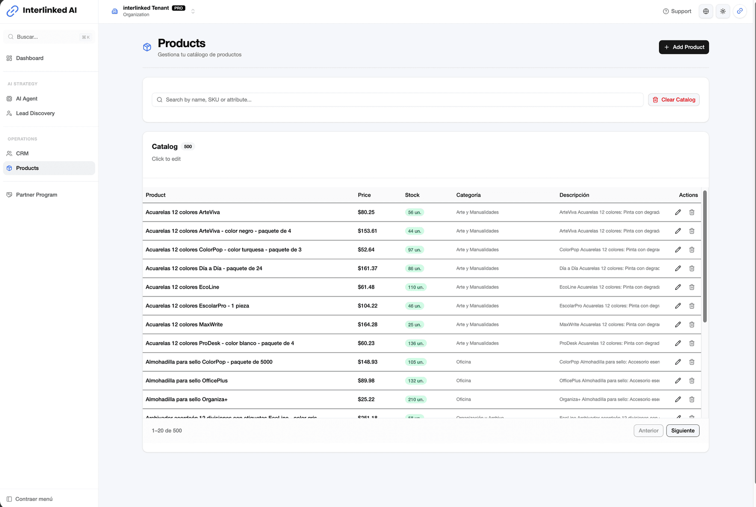Click the PRO badge next to tenant name
This screenshot has width=756, height=507.
[178, 8]
